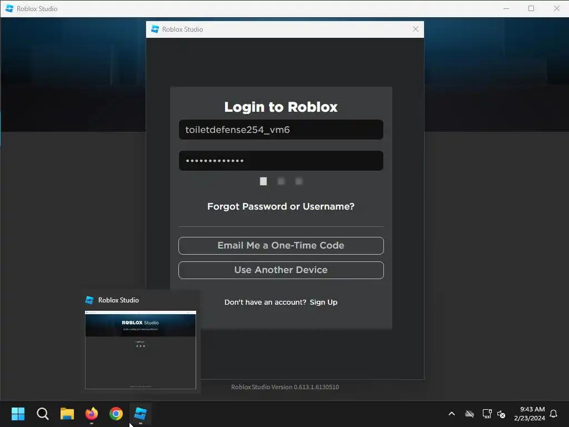Launch Firefox from taskbar
Image resolution: width=569 pixels, height=427 pixels.
click(92, 414)
